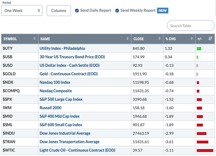
Task: Sort by NAME column arrows
Action: 127,39
